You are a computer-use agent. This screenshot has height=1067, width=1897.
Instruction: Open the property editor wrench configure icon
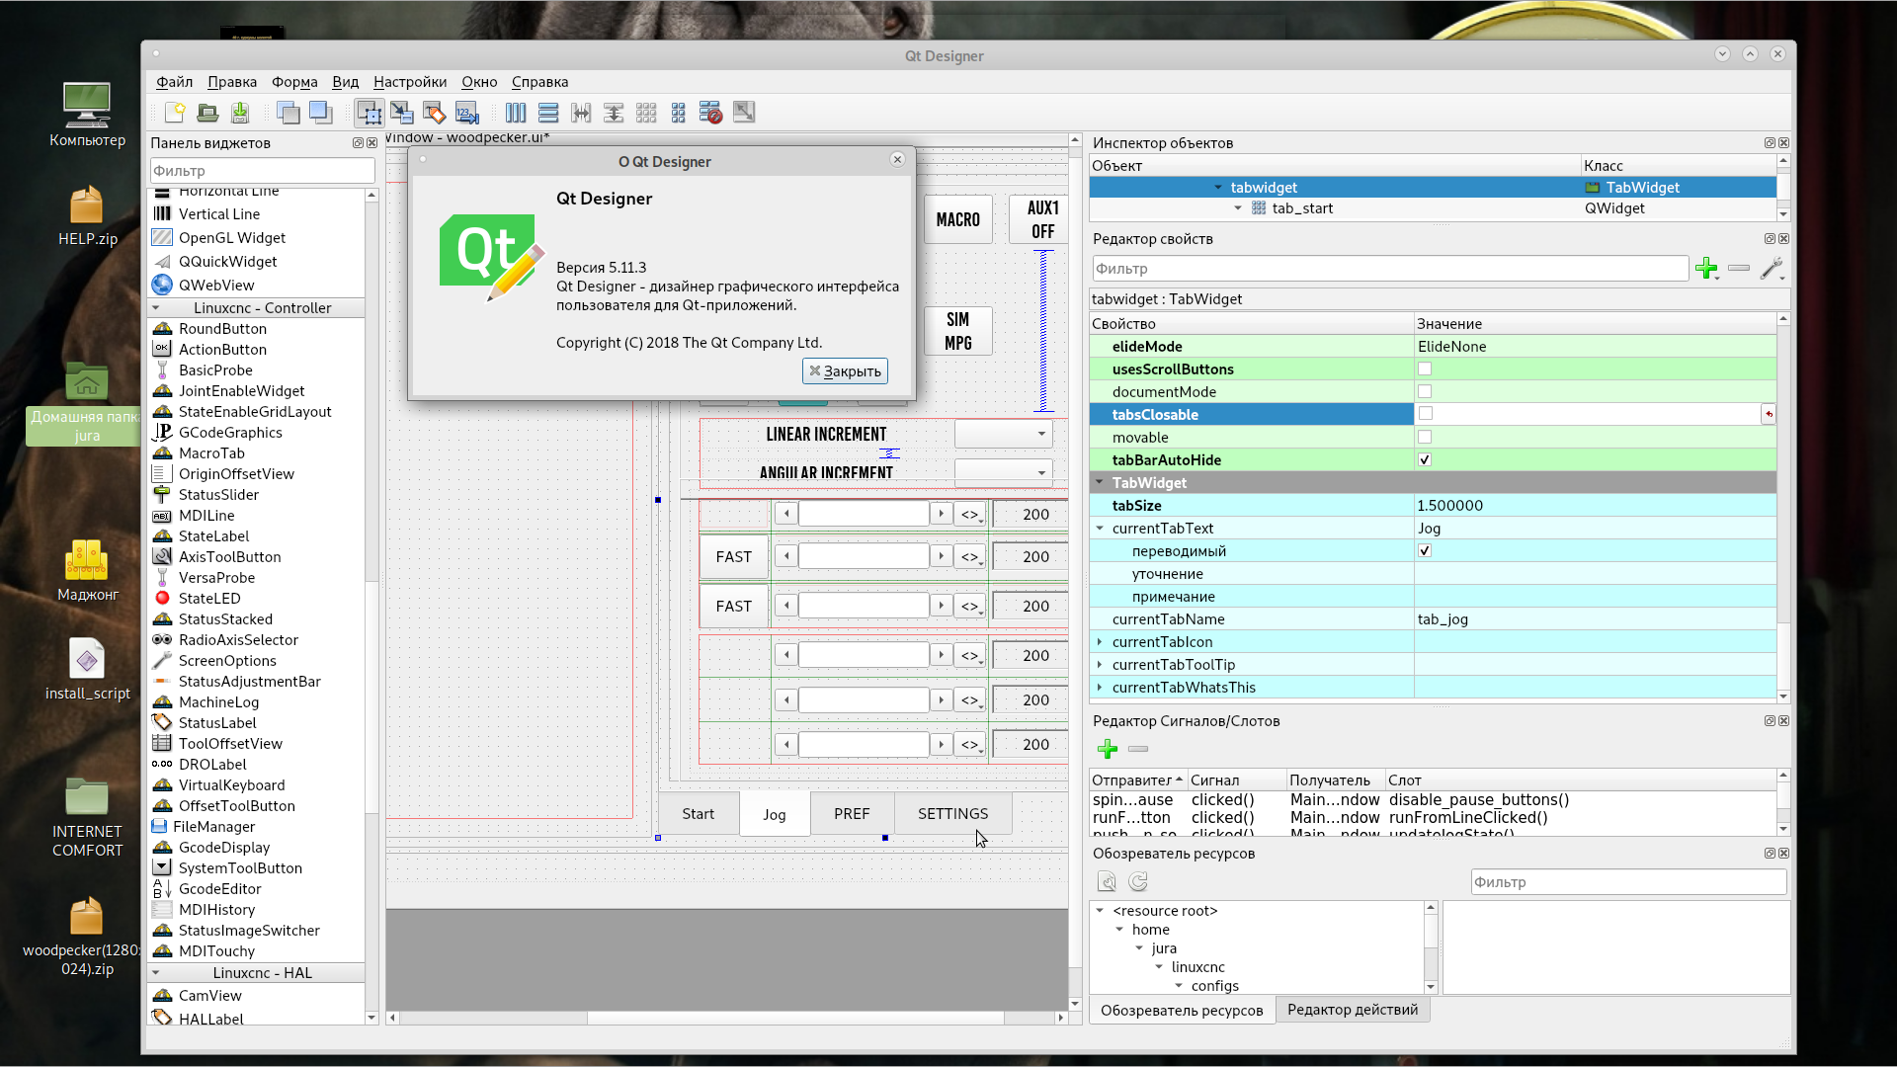coord(1773,269)
